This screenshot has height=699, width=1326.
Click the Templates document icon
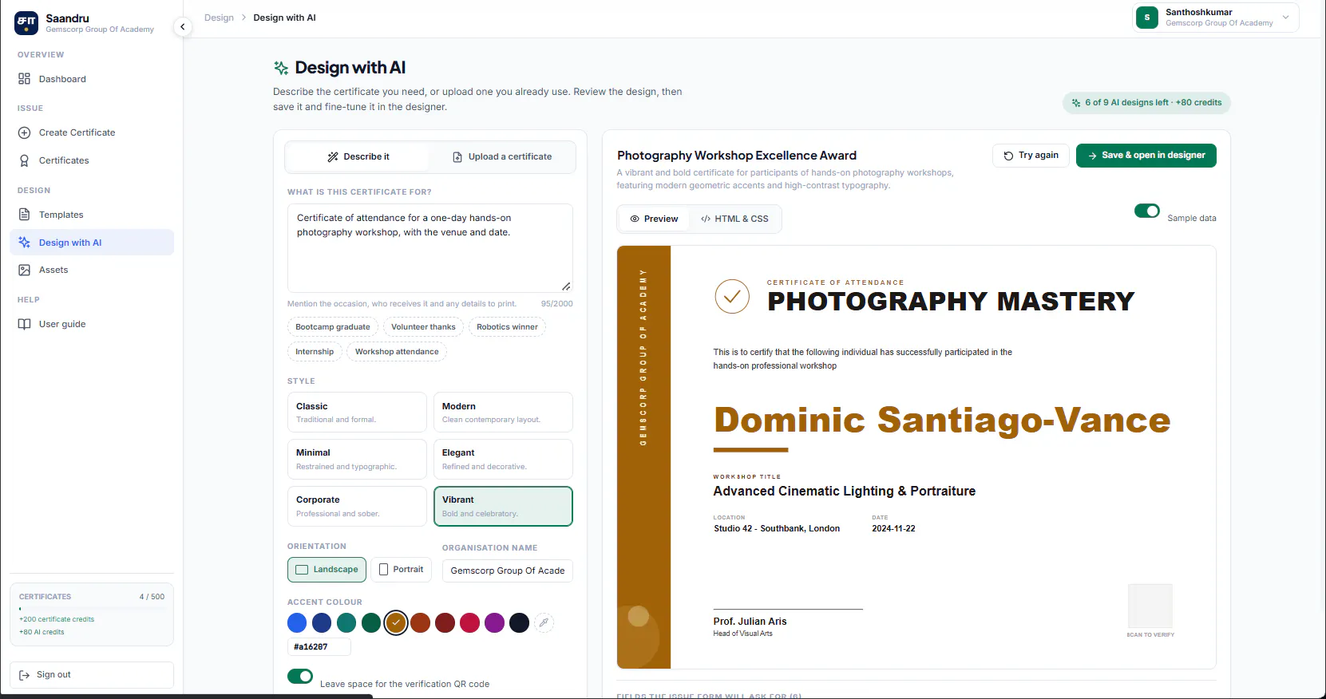[25, 215]
